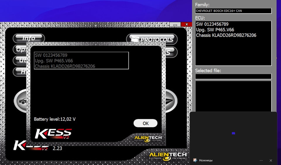Image resolution: width=281 pixels, height=165 pixels.
Task: Select 'Chassis KLADD26RD9B276206' line in dialog
Action: tap(65, 66)
